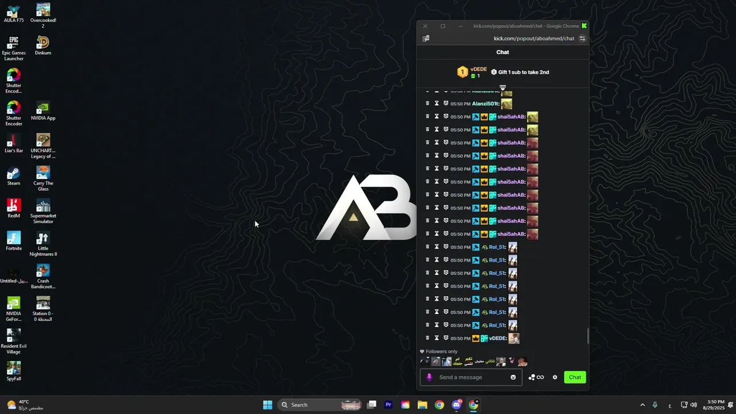This screenshot has height=414, width=736.
Task: Insert the white "معليش" quick emote
Action: pos(479,362)
